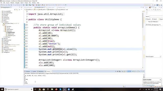Open the Run menu
Image resolution: width=163 pixels, height=91 pixels.
[30, 3]
